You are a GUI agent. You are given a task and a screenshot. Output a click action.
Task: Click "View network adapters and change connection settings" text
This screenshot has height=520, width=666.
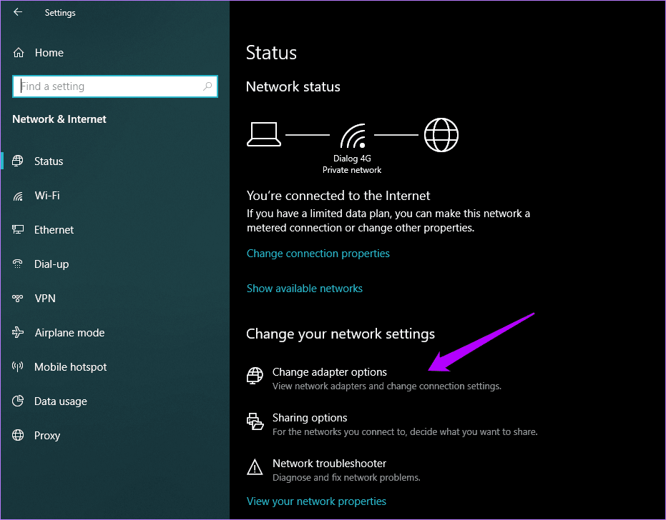pos(387,386)
